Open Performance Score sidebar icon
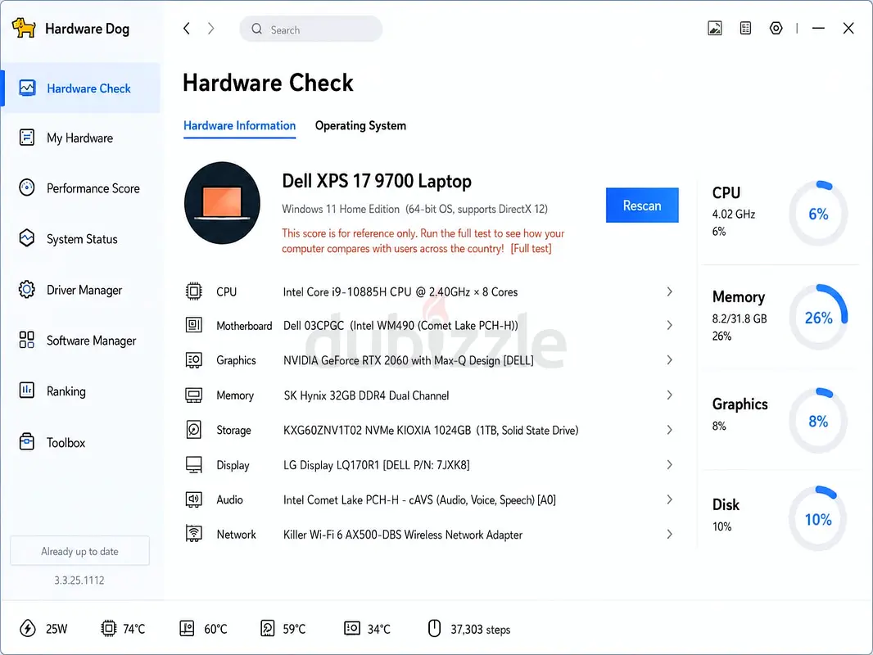The image size is (873, 655). (x=27, y=187)
